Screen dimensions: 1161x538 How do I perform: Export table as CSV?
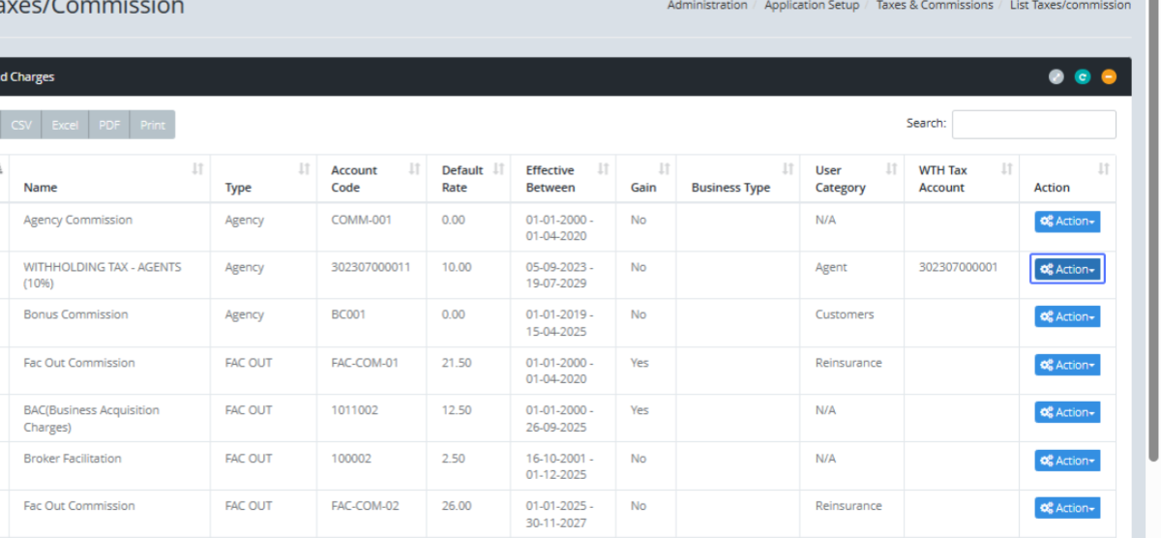21,125
